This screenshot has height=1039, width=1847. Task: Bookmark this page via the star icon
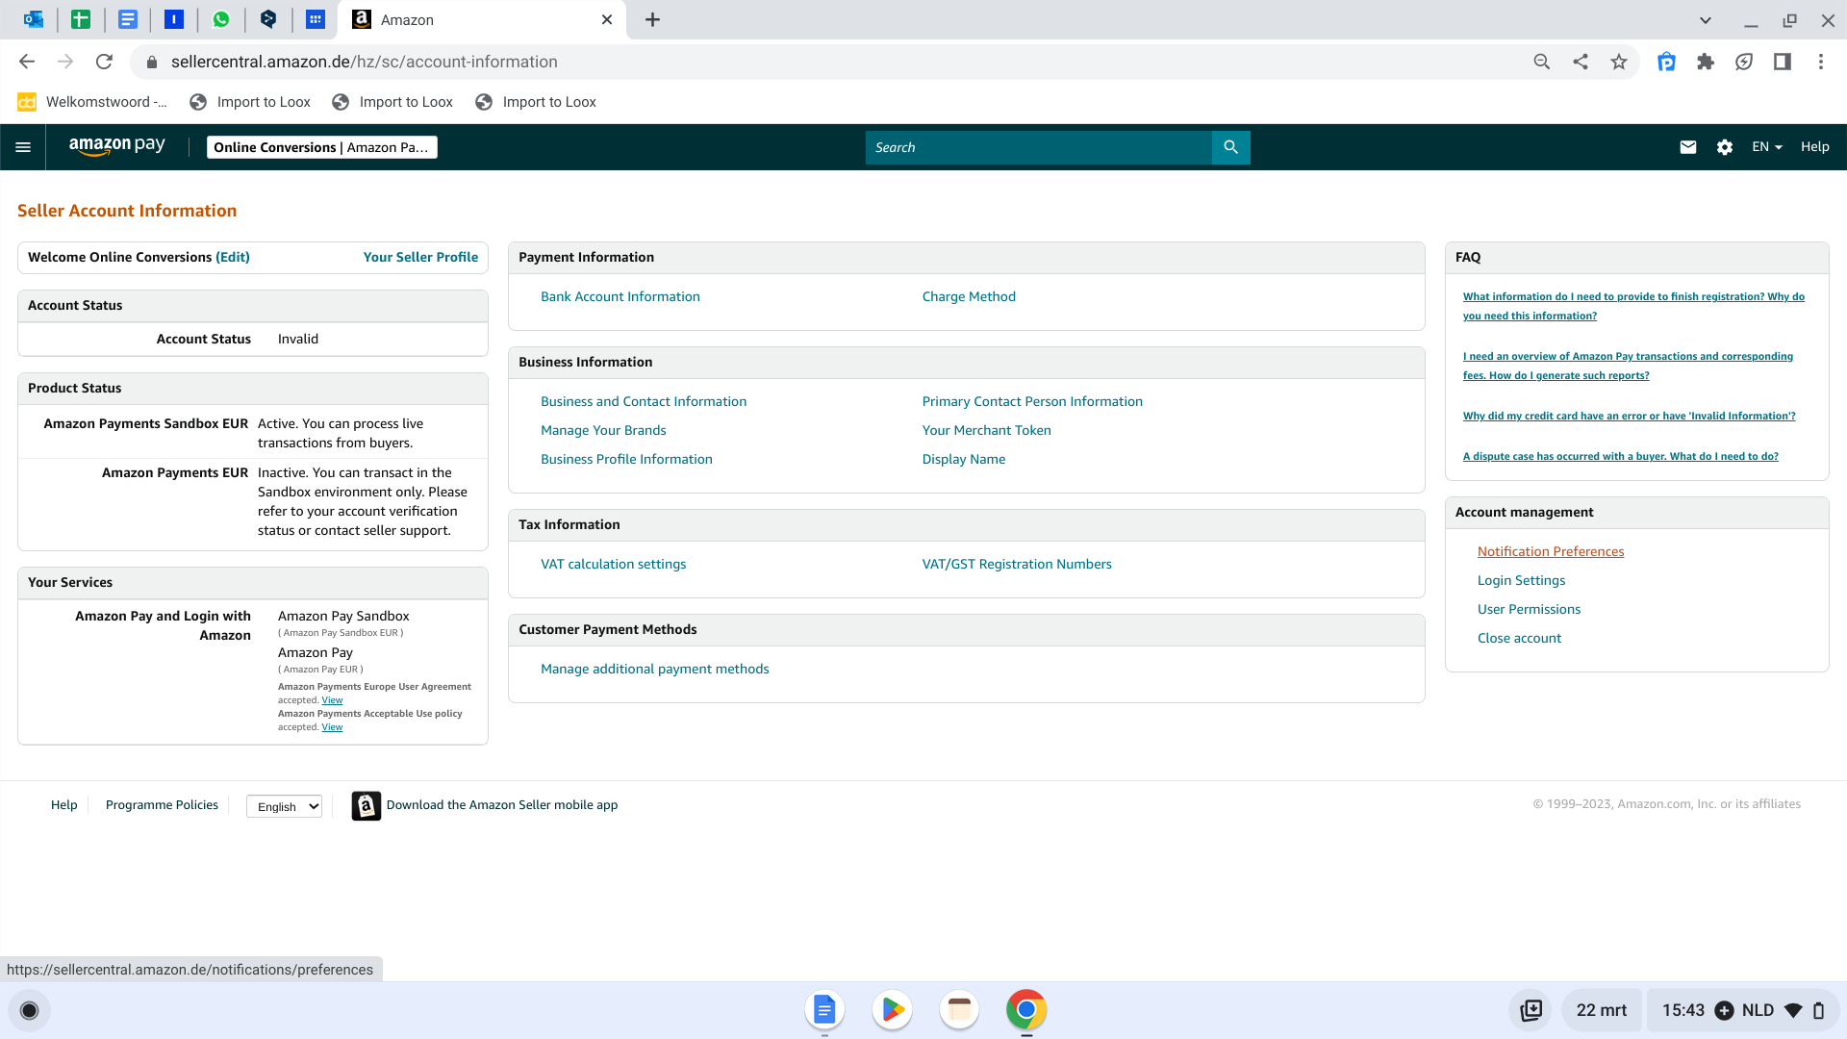point(1619,61)
